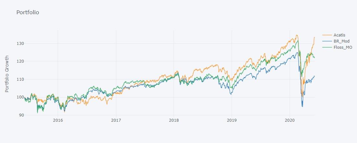Click the orange Acatis legend line swatch
Image resolution: width=357 pixels, height=143 pixels.
coord(327,35)
